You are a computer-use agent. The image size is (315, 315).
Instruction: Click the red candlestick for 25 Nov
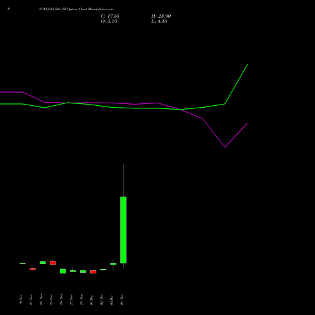(x=53, y=263)
